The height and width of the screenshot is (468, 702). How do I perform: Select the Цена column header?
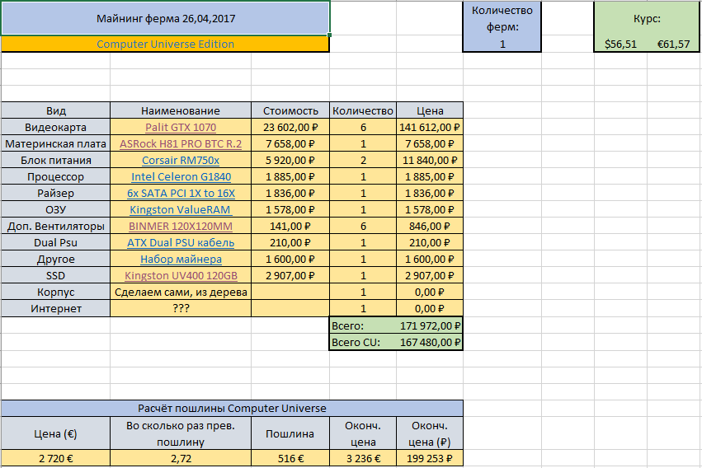click(430, 110)
